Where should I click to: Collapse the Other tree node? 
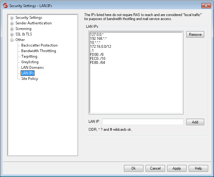(x=12, y=40)
